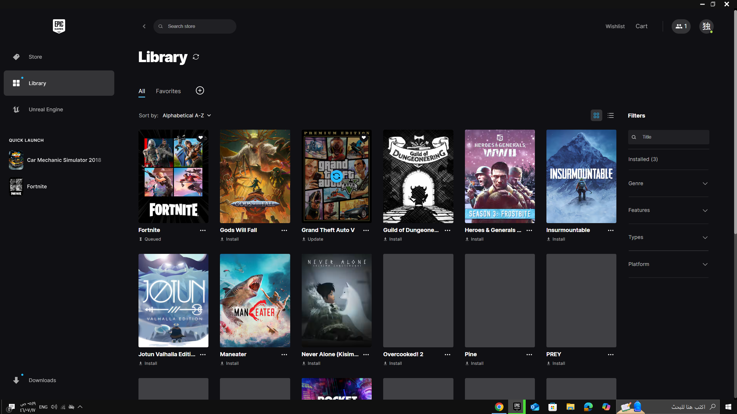Screen dimensions: 737x414
Task: Open the user profile avatar
Action: tap(706, 26)
